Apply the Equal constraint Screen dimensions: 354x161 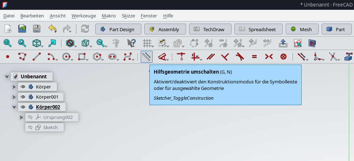coord(254,57)
